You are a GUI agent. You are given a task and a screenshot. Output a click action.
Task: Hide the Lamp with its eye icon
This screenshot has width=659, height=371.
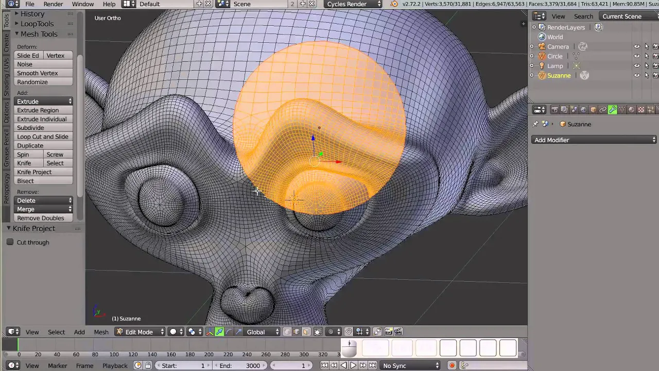click(x=637, y=66)
